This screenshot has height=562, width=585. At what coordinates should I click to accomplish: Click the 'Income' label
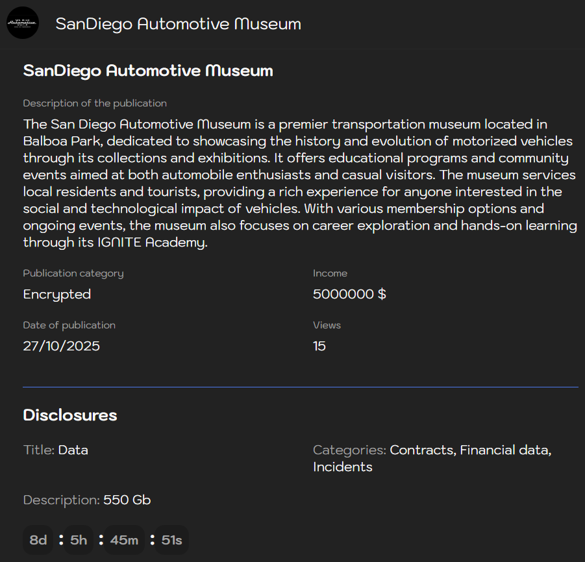pyautogui.click(x=330, y=273)
